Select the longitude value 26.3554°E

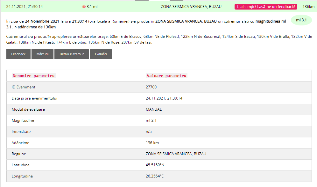pos(155,176)
